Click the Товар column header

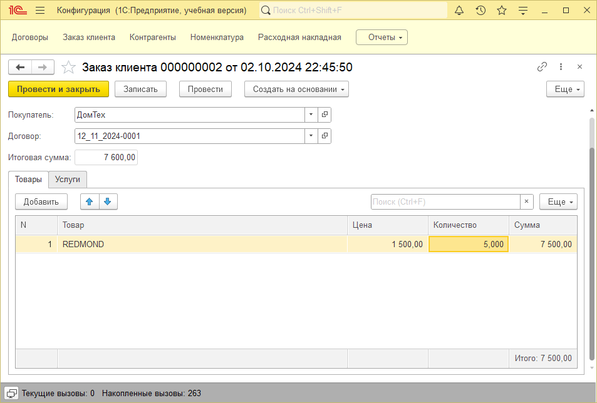(x=202, y=225)
